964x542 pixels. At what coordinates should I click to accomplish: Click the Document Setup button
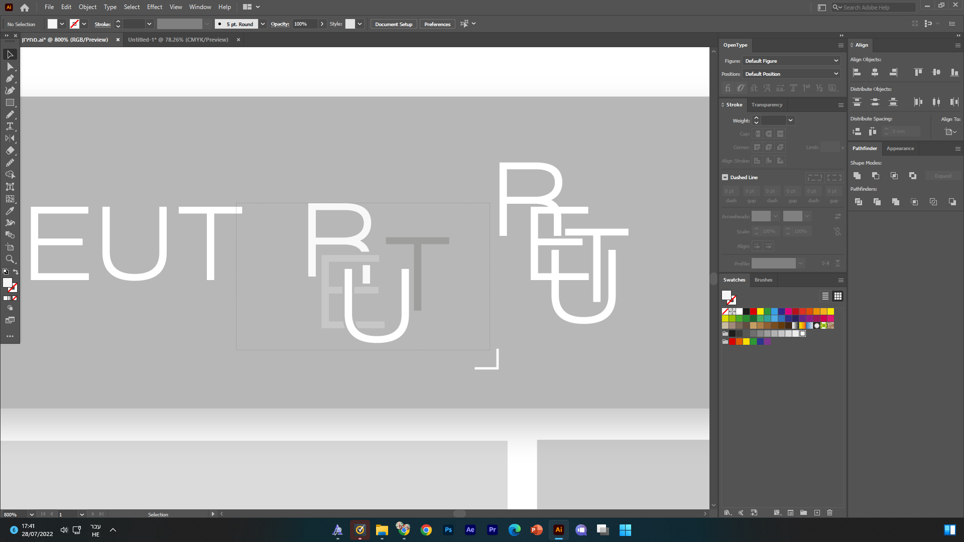point(393,24)
